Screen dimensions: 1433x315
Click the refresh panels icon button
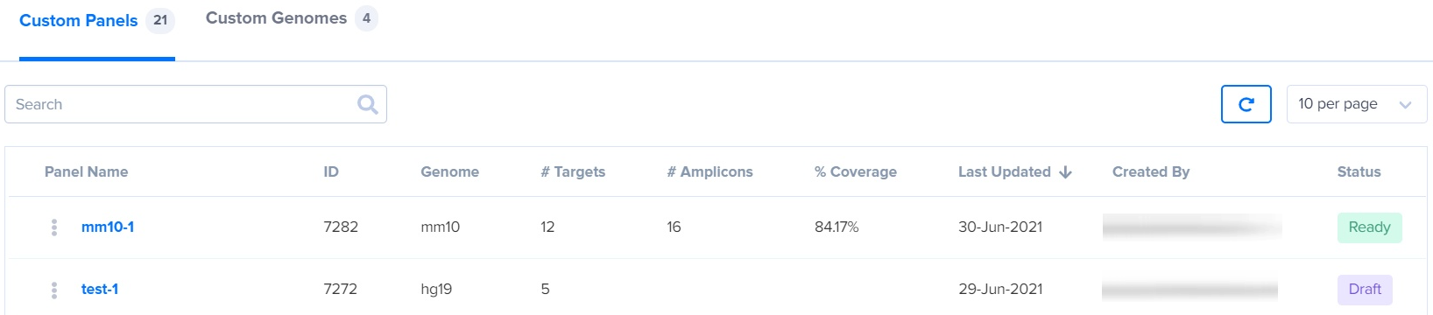pos(1246,104)
